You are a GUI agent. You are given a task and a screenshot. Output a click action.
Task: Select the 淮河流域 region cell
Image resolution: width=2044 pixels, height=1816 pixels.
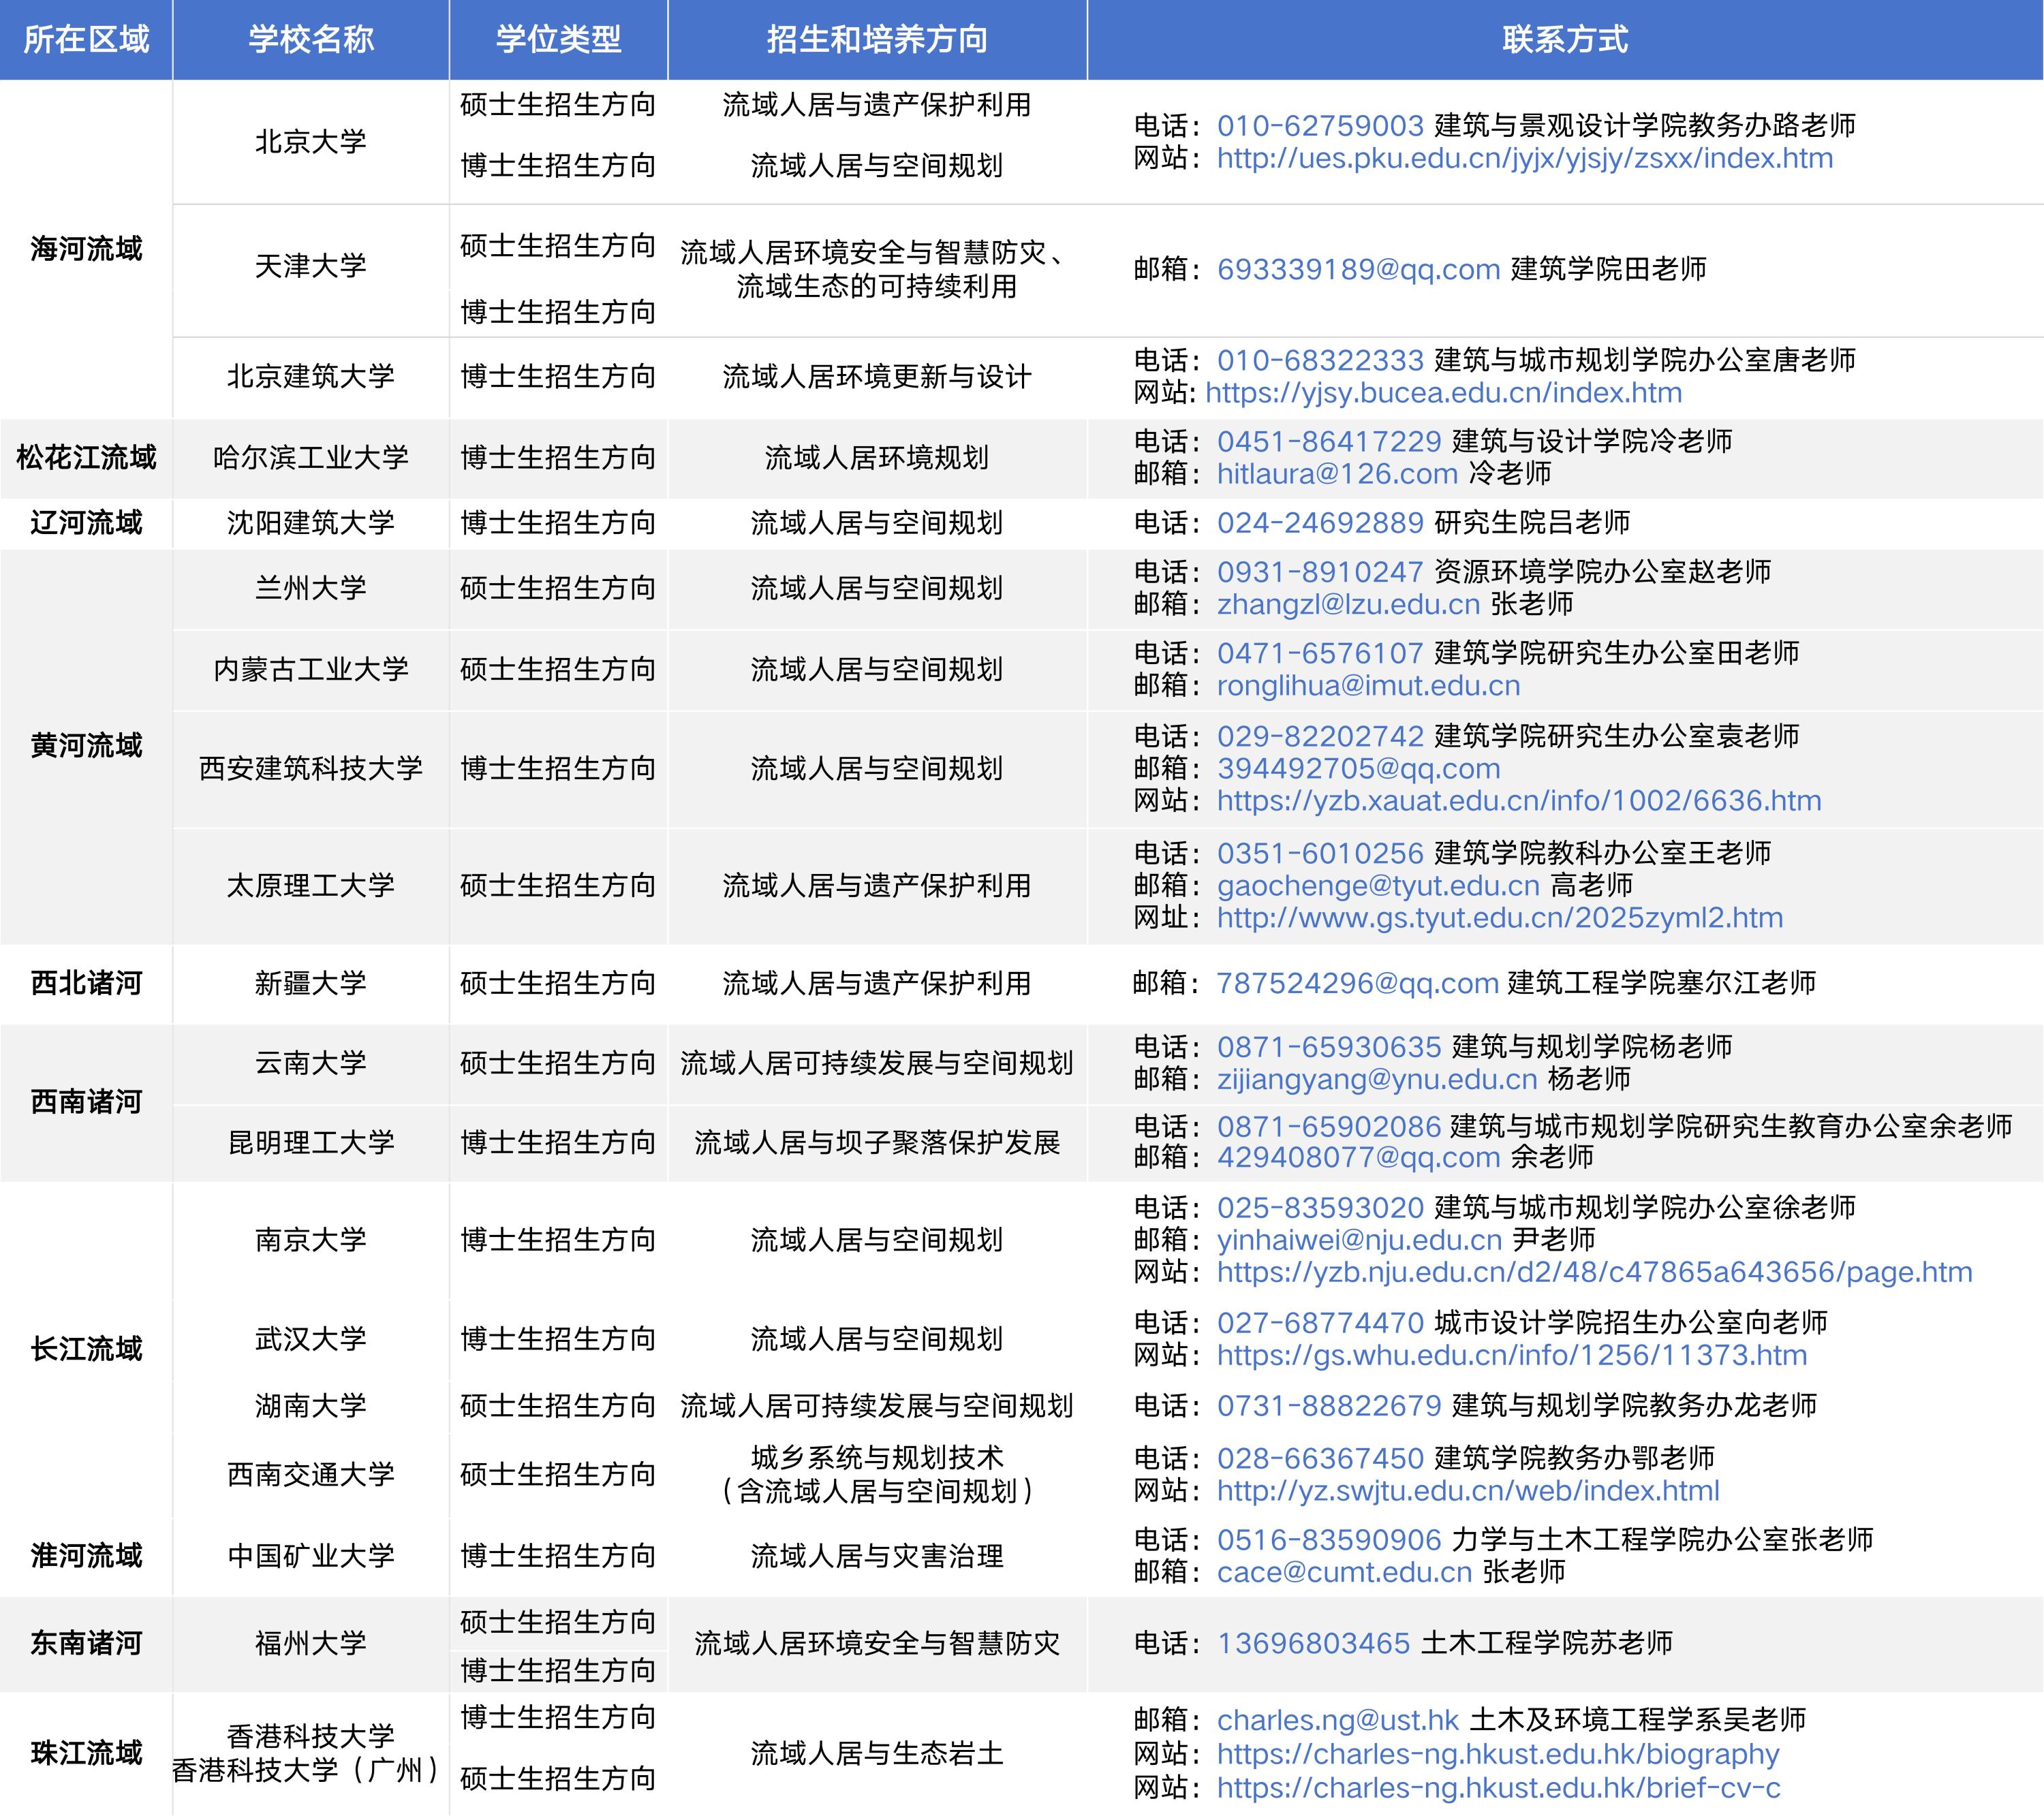click(86, 1556)
